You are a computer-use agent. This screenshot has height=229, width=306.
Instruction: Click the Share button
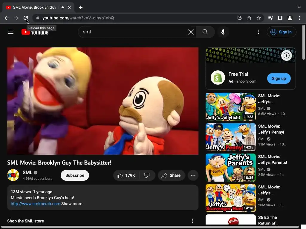click(171, 175)
